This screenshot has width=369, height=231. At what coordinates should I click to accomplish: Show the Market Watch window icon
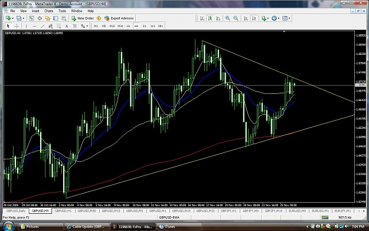[31, 18]
